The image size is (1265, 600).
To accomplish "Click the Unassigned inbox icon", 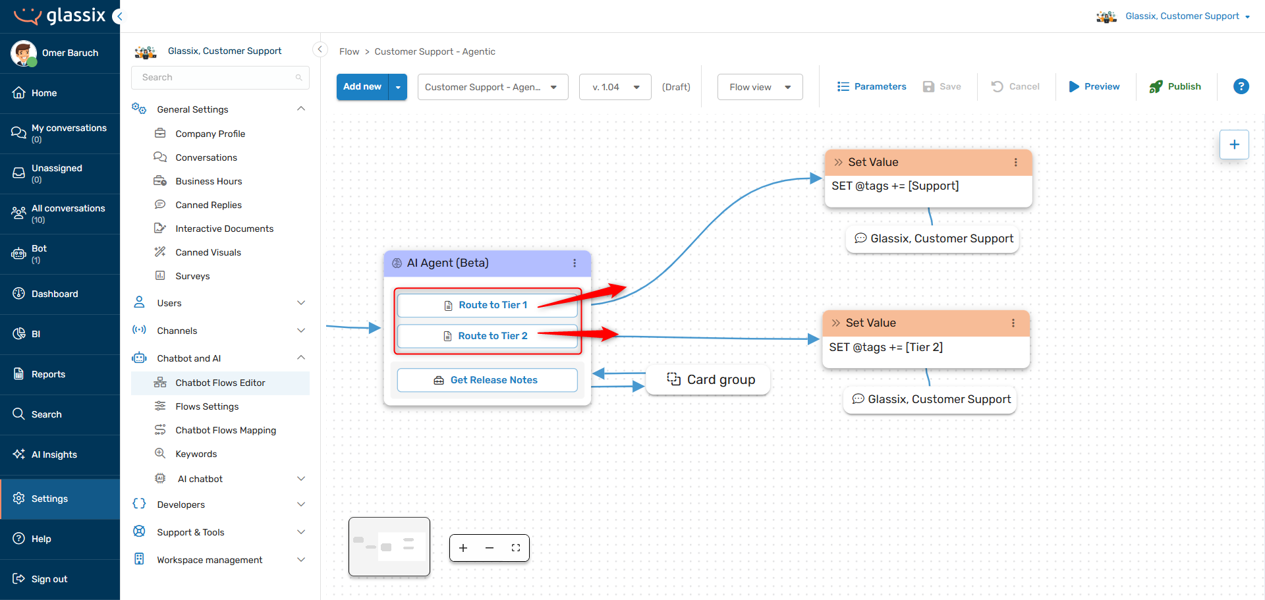I will click(18, 173).
